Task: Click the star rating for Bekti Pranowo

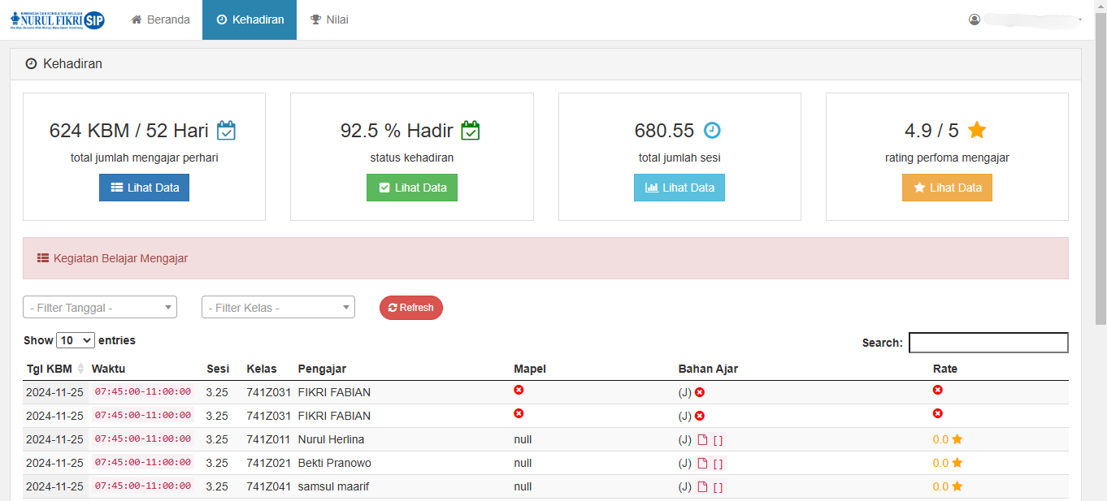Action: [x=957, y=463]
